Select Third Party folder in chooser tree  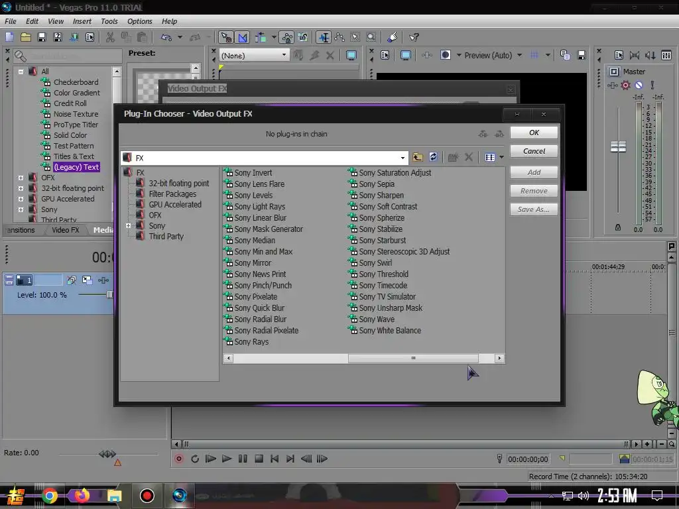(166, 237)
